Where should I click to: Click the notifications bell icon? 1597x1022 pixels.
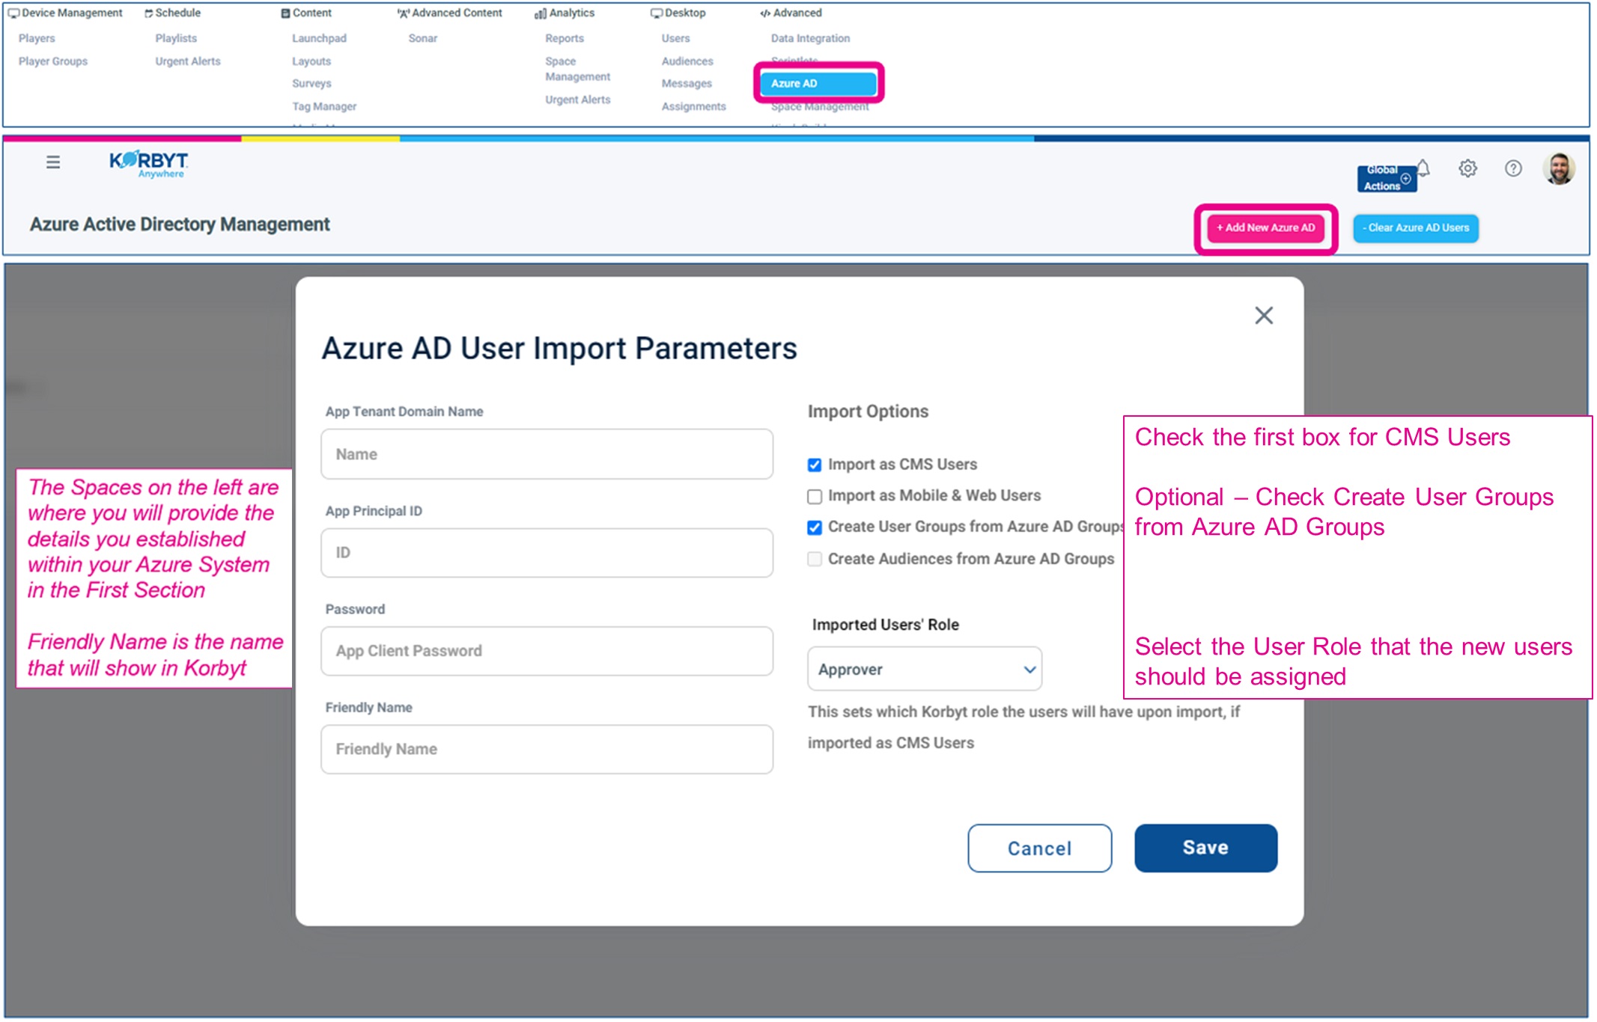coord(1423,168)
